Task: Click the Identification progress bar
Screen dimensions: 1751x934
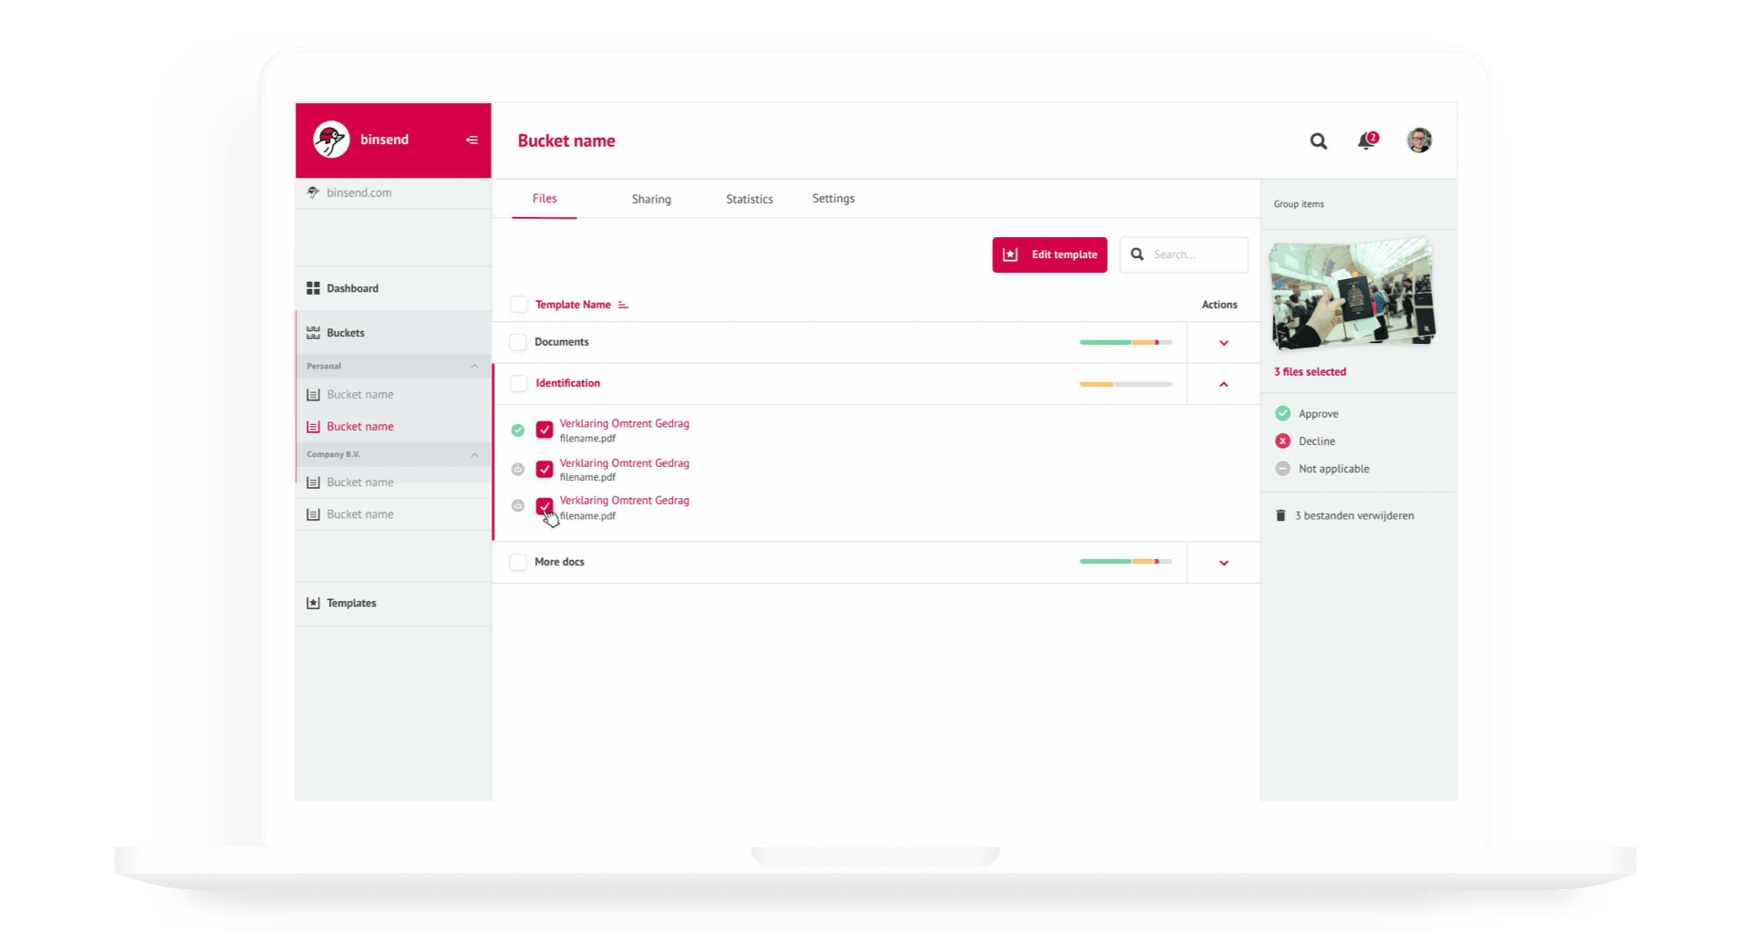Action: [x=1125, y=384]
